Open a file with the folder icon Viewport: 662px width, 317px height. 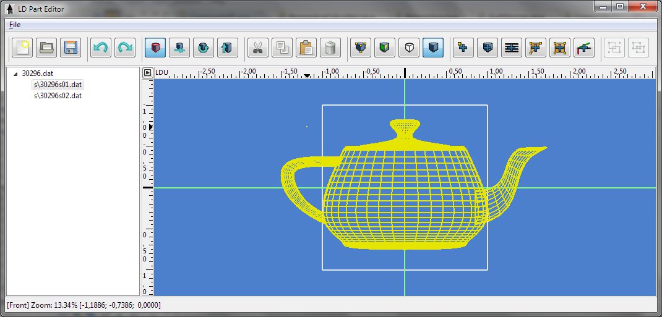click(46, 47)
